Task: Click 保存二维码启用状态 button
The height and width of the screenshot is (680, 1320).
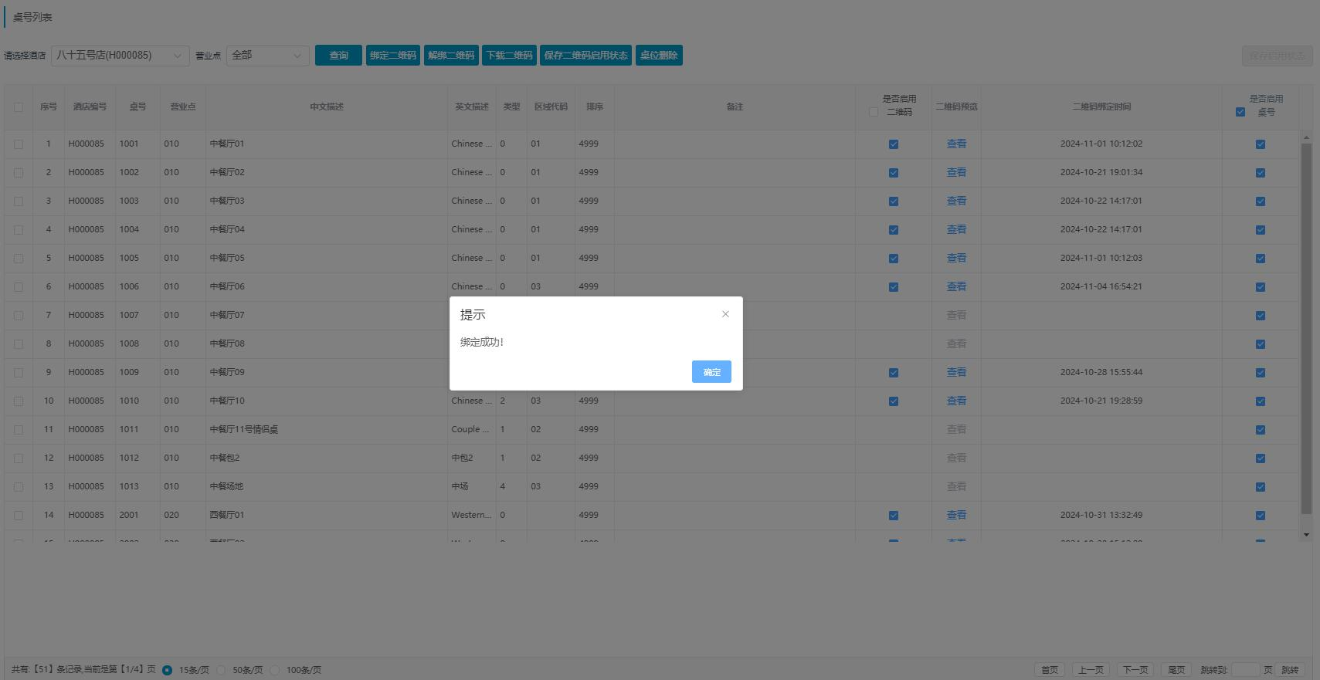Action: tap(585, 56)
